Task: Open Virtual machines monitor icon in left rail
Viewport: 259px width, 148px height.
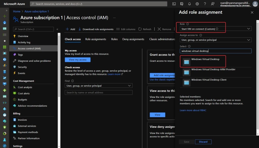Action: 5,84
